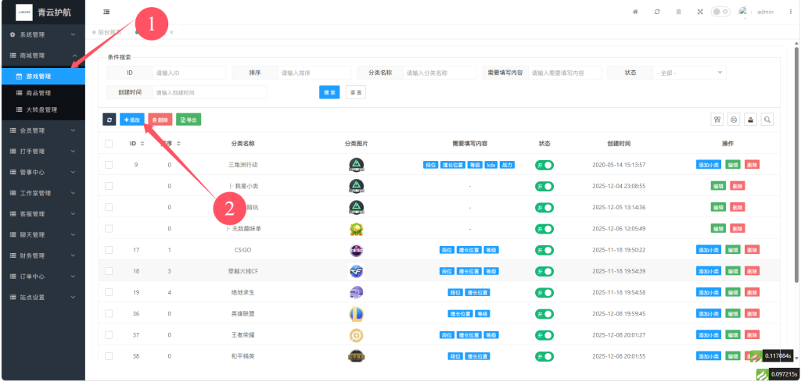
Task: Click the 穿越火线CF category image
Action: pyautogui.click(x=356, y=271)
